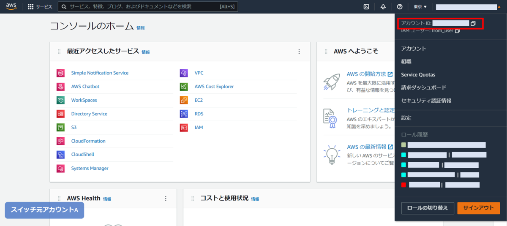Click the Systems Manager icon

[x=60, y=168]
